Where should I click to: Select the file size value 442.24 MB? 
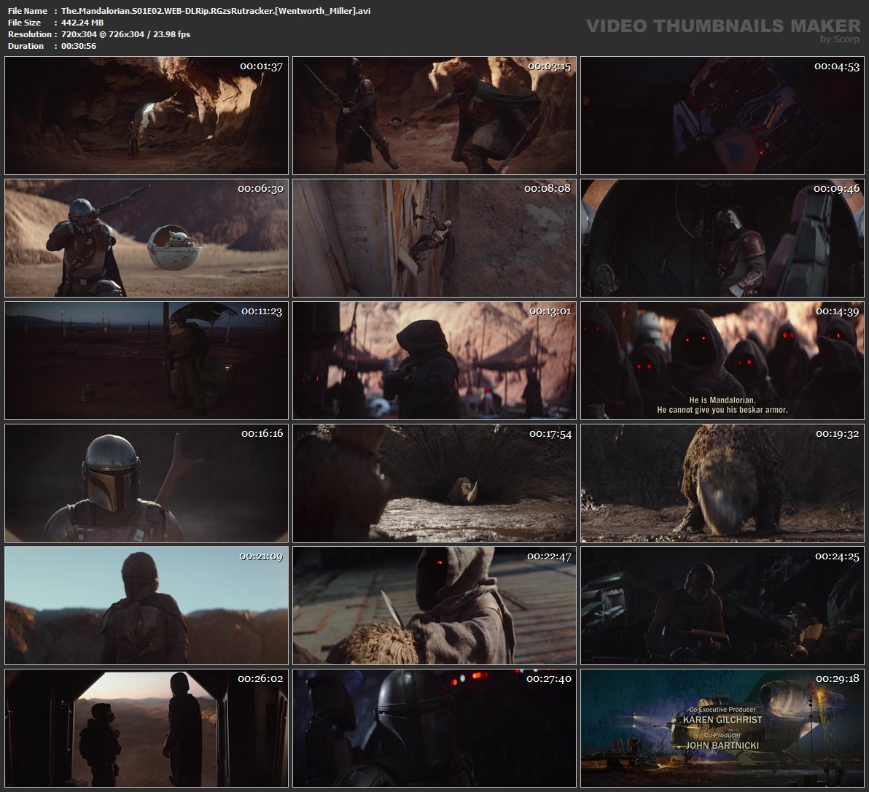click(x=82, y=23)
